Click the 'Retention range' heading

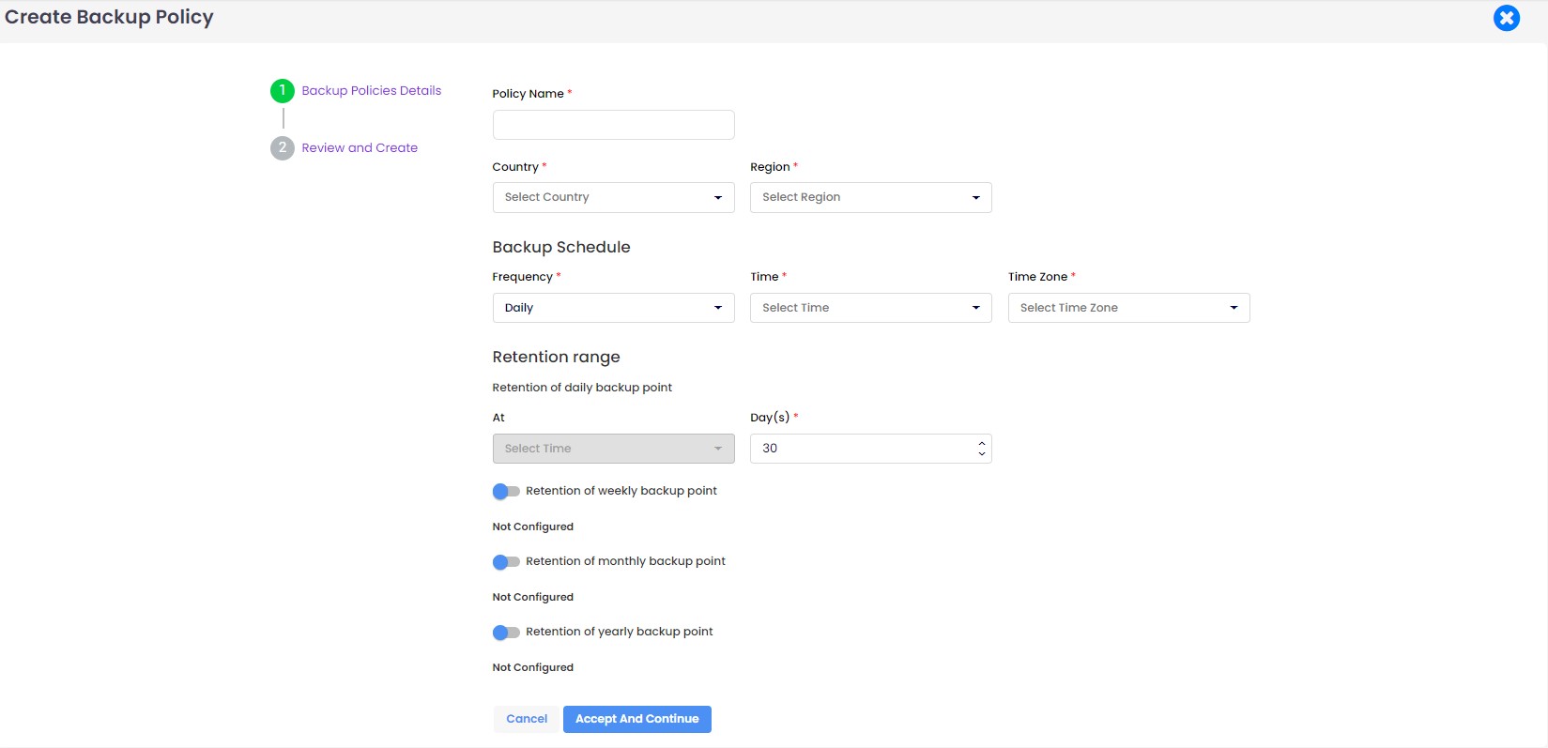pos(556,357)
